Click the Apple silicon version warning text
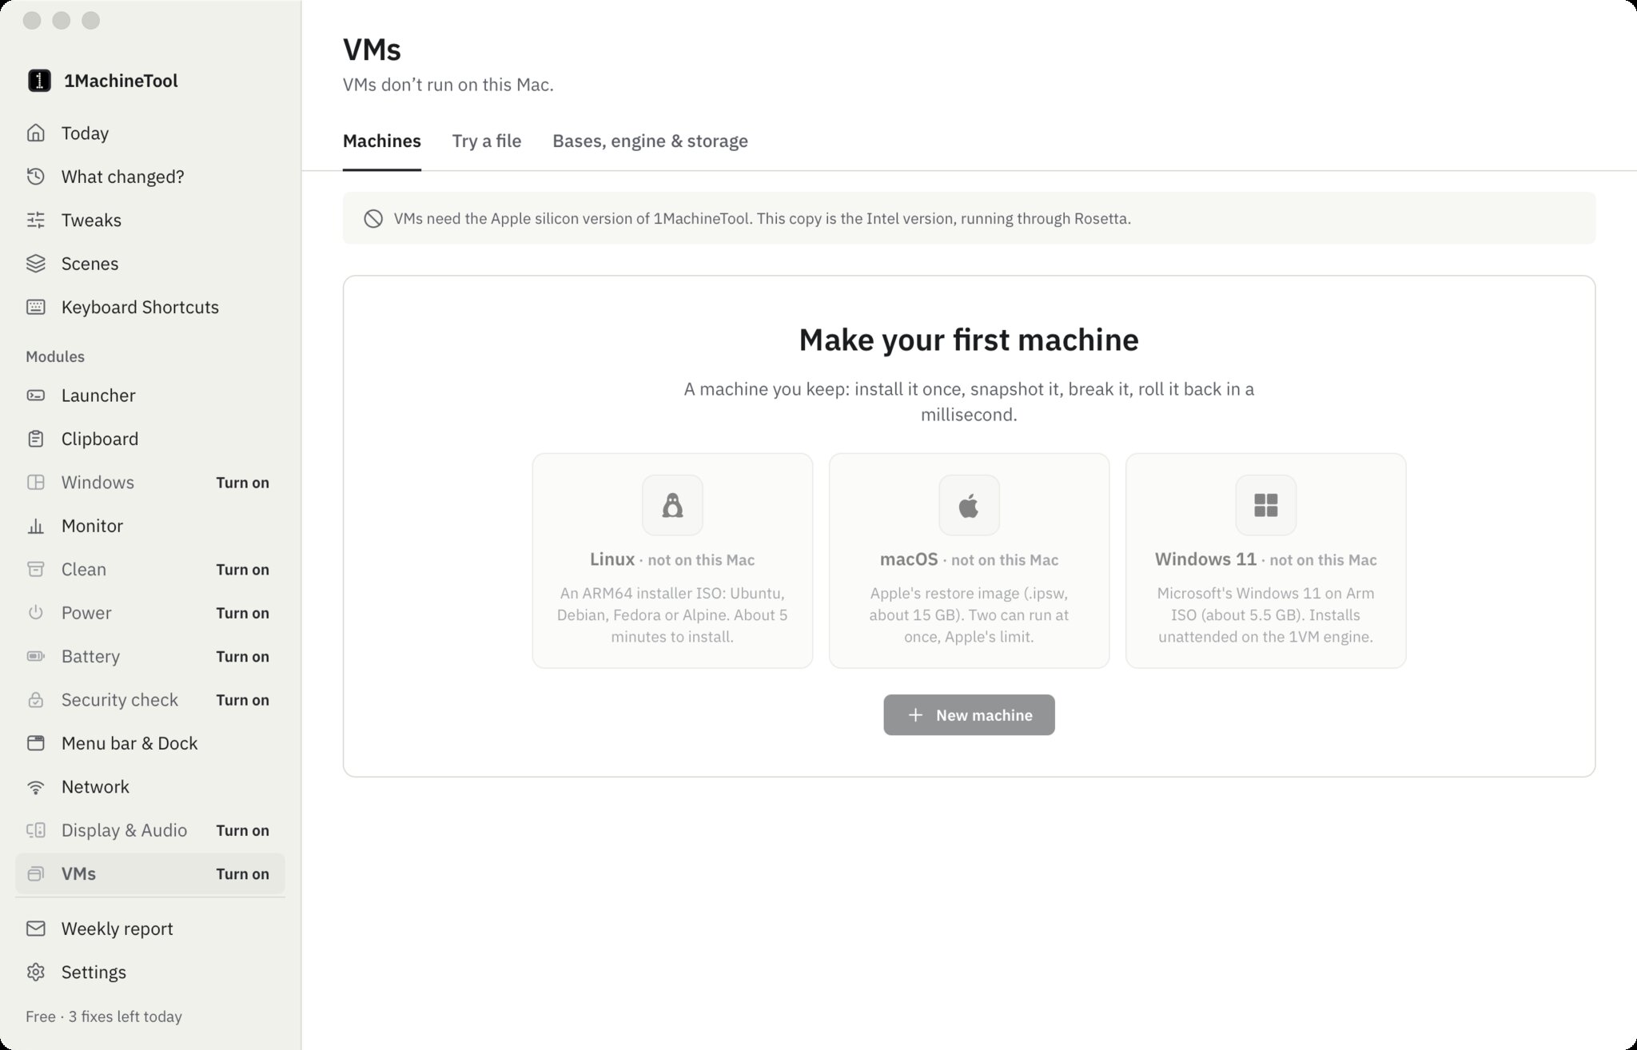 (762, 219)
